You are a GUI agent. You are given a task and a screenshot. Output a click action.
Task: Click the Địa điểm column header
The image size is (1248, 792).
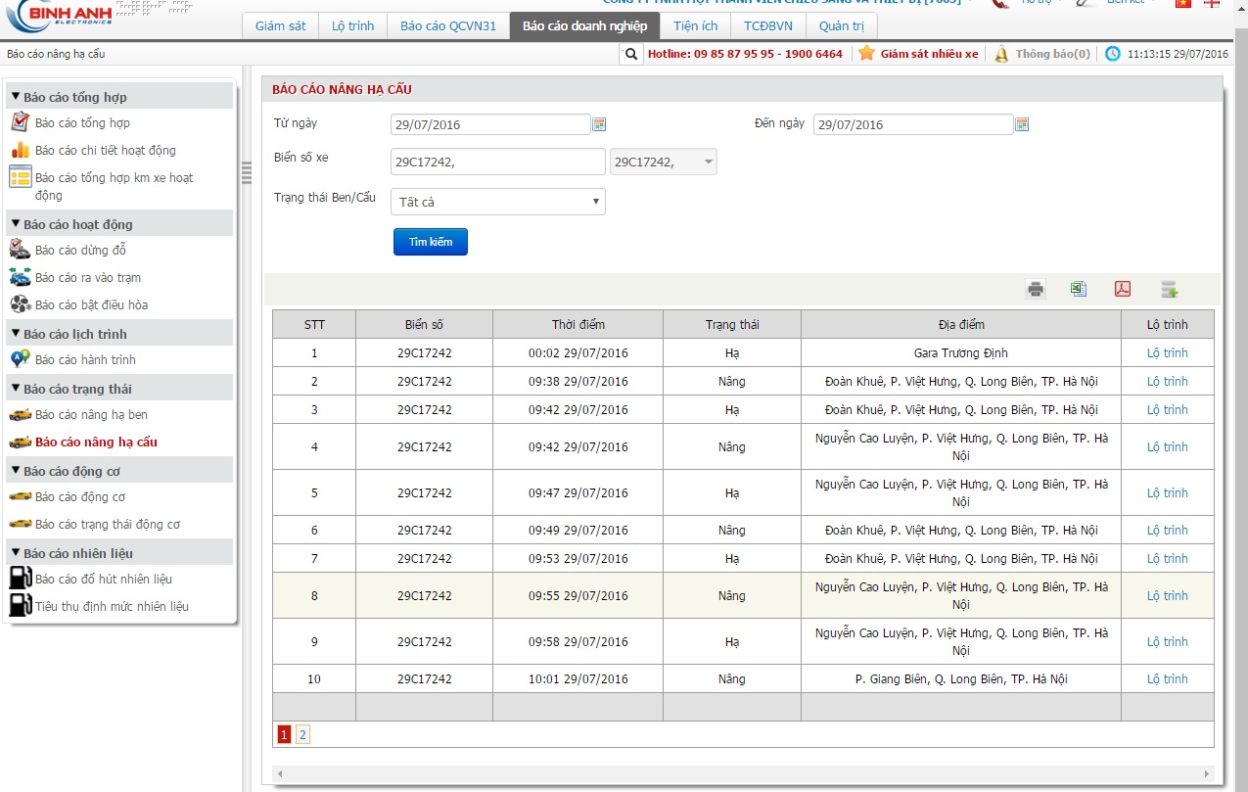(x=960, y=324)
